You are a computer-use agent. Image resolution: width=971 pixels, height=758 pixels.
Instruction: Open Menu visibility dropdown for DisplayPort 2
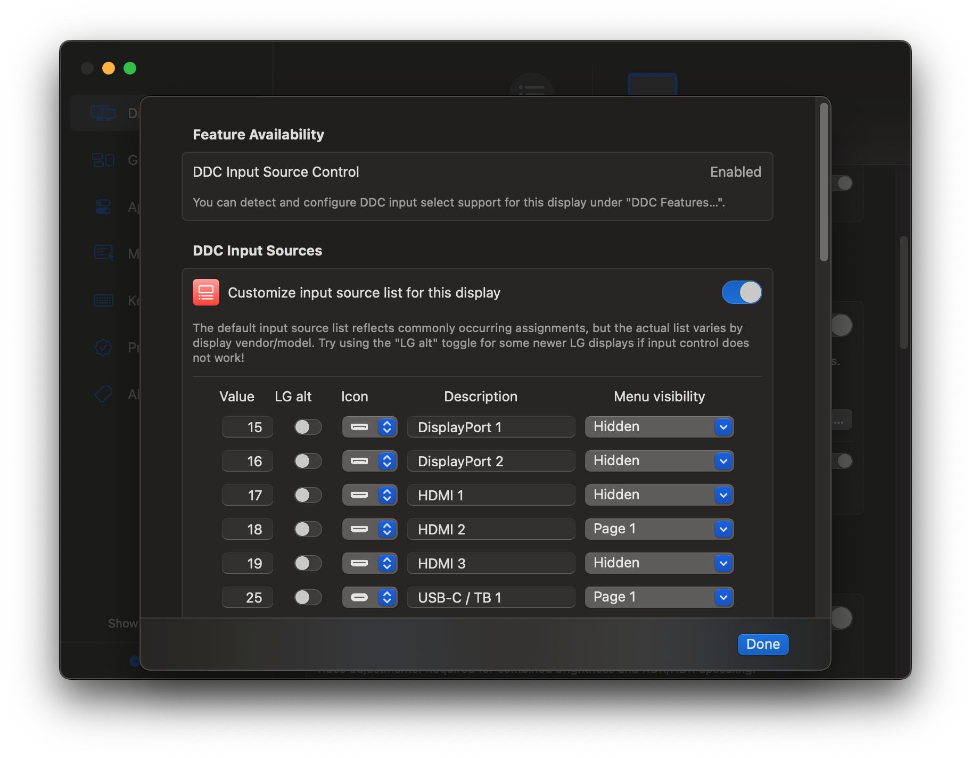coord(659,461)
